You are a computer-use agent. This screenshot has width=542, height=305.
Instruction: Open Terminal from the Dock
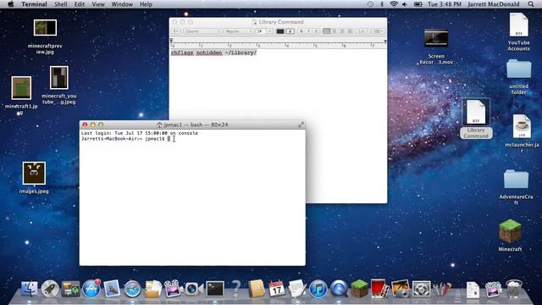pos(215,288)
